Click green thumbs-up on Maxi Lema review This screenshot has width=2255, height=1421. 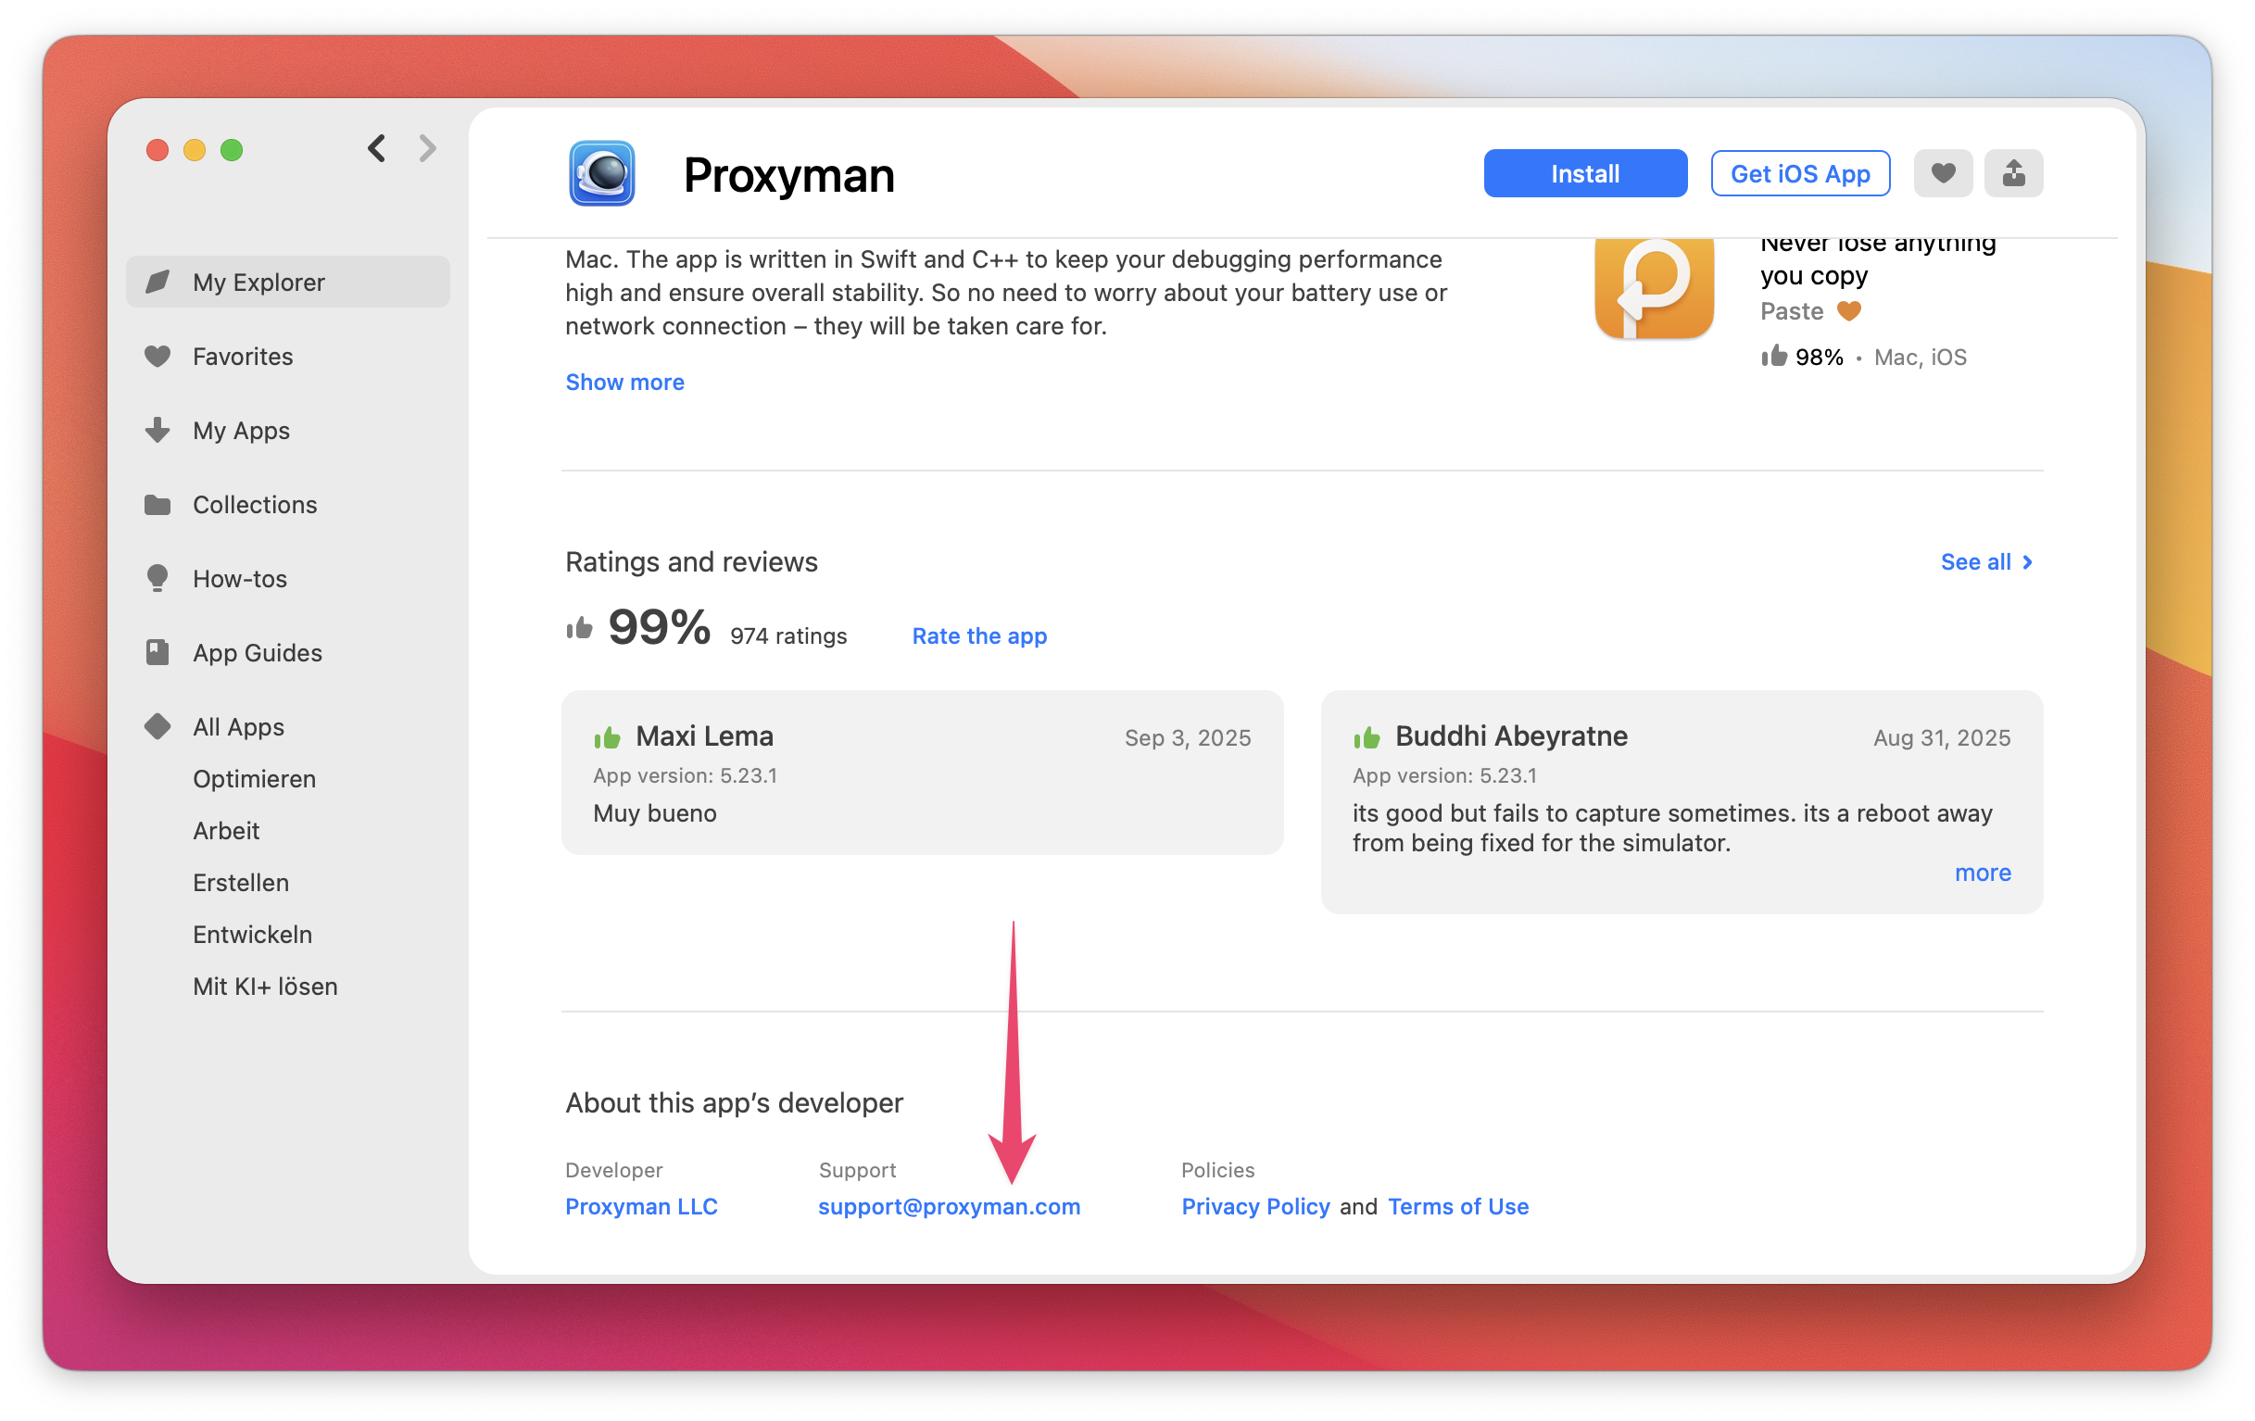(x=607, y=737)
